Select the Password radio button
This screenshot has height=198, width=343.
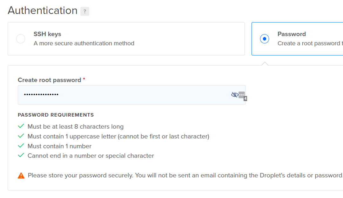click(x=265, y=39)
